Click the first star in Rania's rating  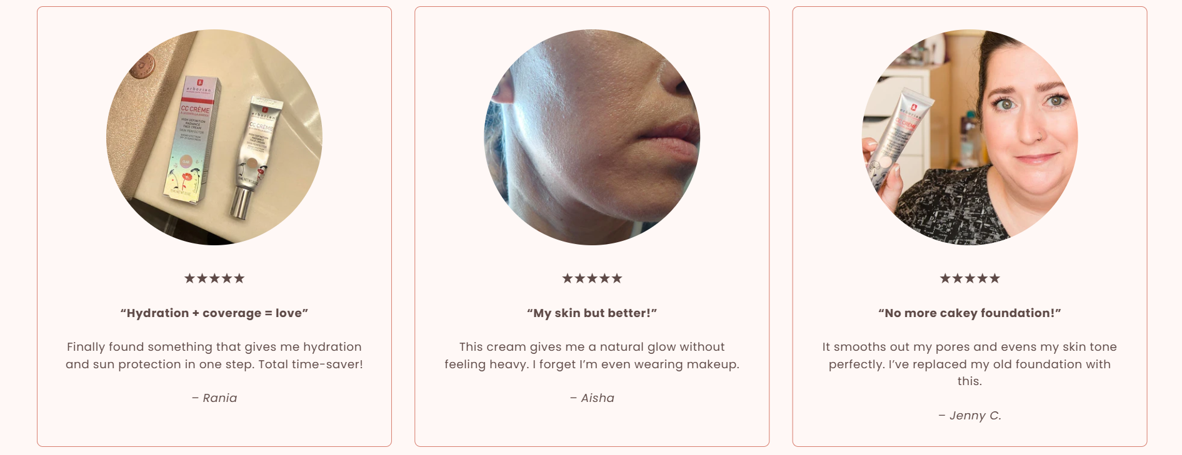pyautogui.click(x=190, y=278)
